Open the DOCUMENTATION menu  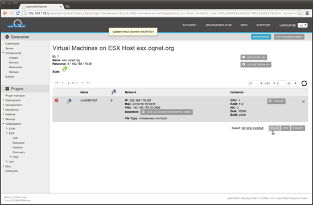[219, 25]
